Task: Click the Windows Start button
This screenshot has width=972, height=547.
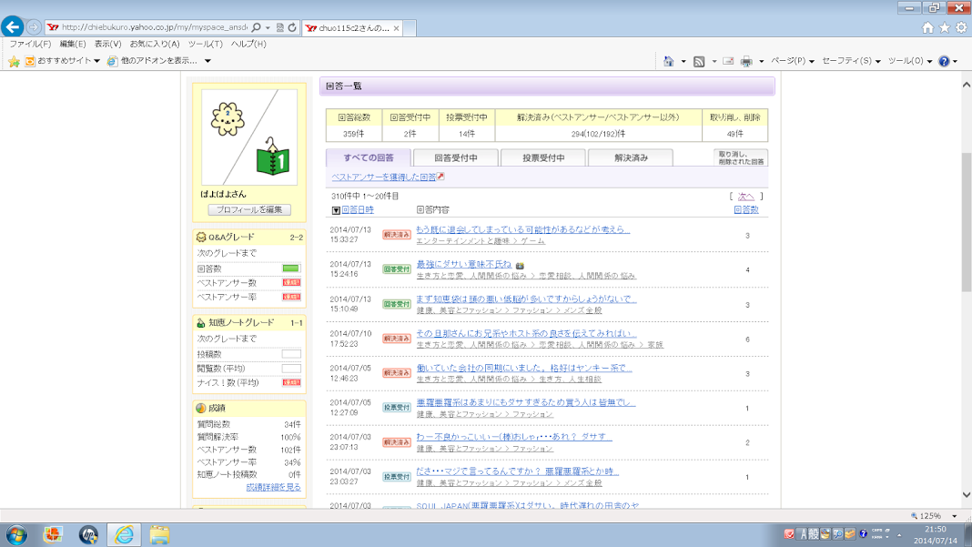Action: click(16, 534)
